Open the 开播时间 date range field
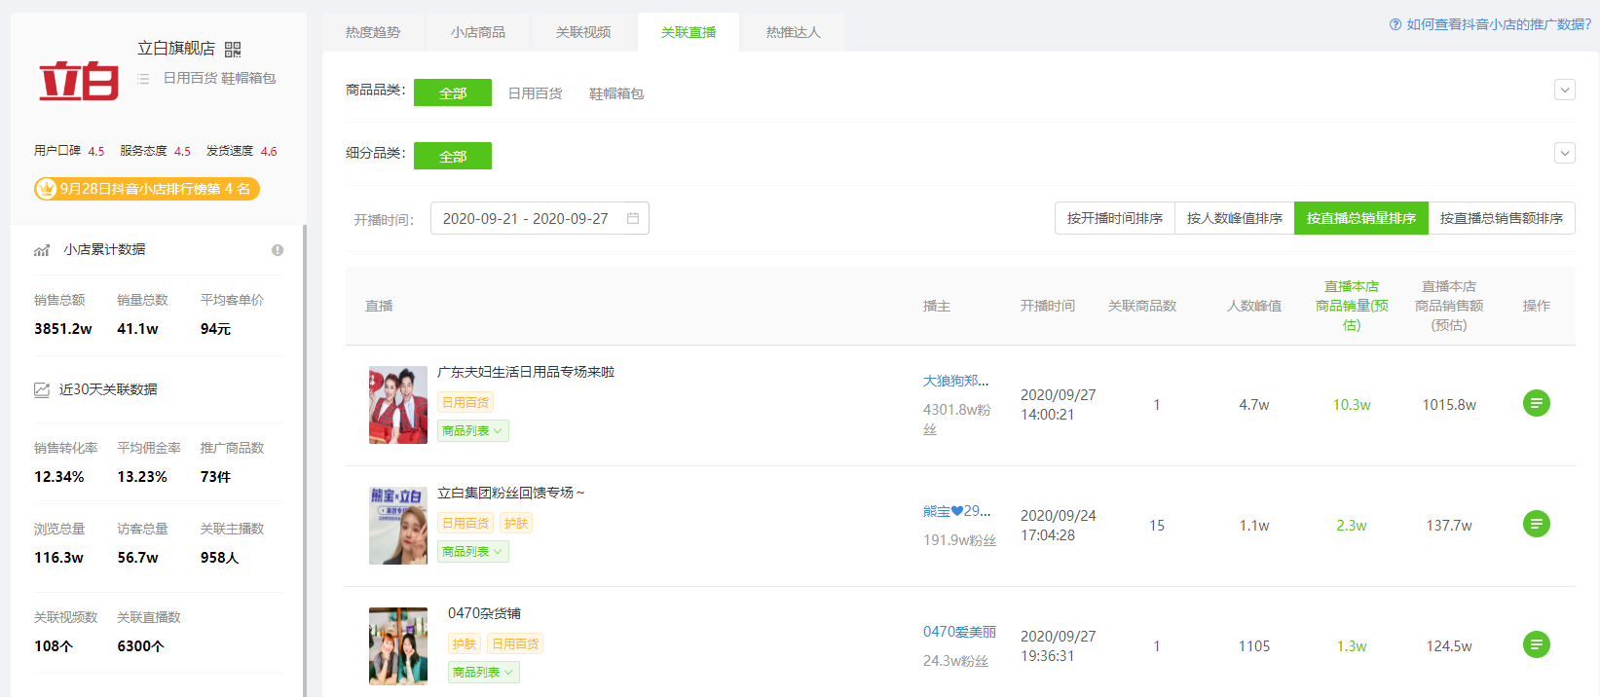The image size is (1600, 697). click(540, 218)
